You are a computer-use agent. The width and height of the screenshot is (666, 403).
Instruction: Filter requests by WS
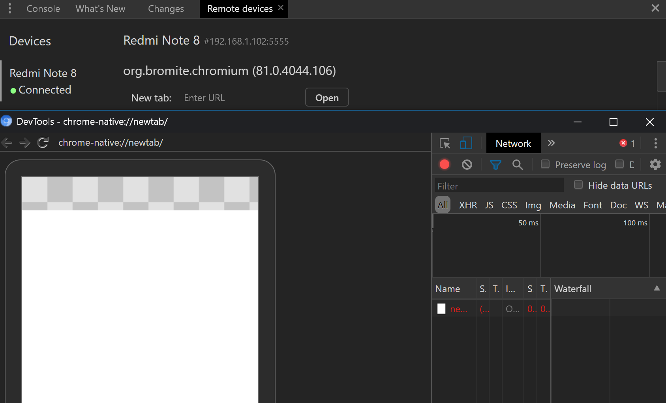(641, 205)
